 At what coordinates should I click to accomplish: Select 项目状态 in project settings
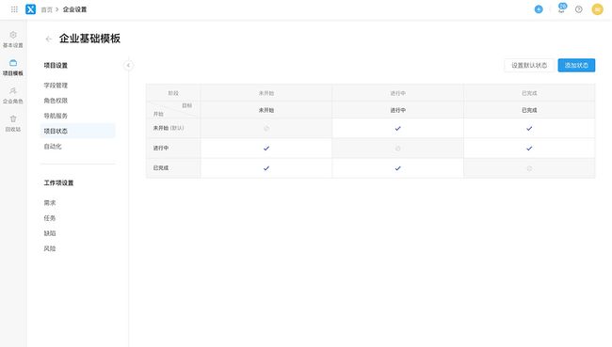tap(77, 131)
